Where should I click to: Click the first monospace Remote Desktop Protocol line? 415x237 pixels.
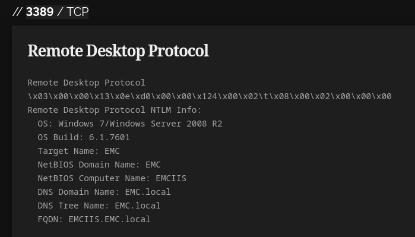click(x=86, y=83)
